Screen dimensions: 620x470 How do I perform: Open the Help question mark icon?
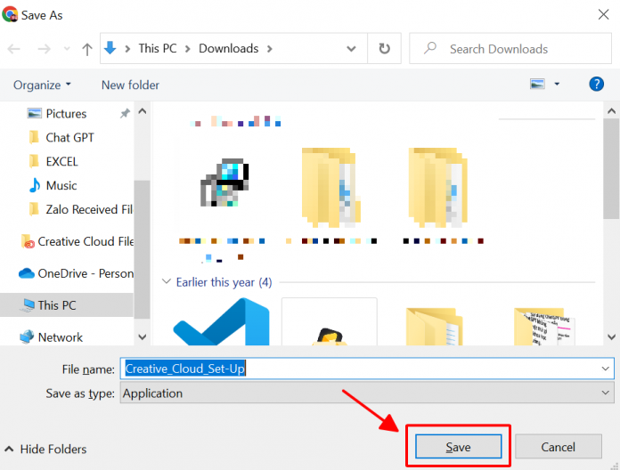pyautogui.click(x=597, y=84)
